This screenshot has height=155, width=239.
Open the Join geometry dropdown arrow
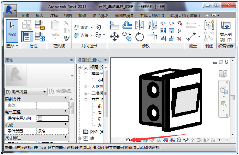pos(91,35)
